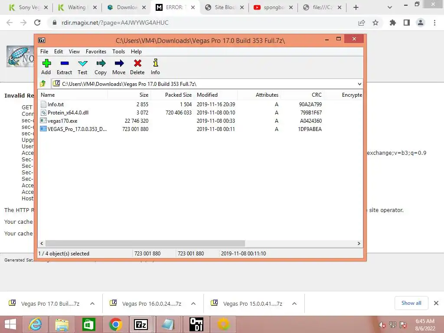
Task: Open a new Chrome tab
Action: click(x=356, y=7)
